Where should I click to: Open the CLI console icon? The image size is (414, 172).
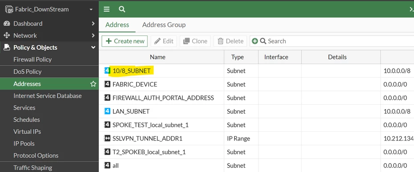tap(411, 9)
